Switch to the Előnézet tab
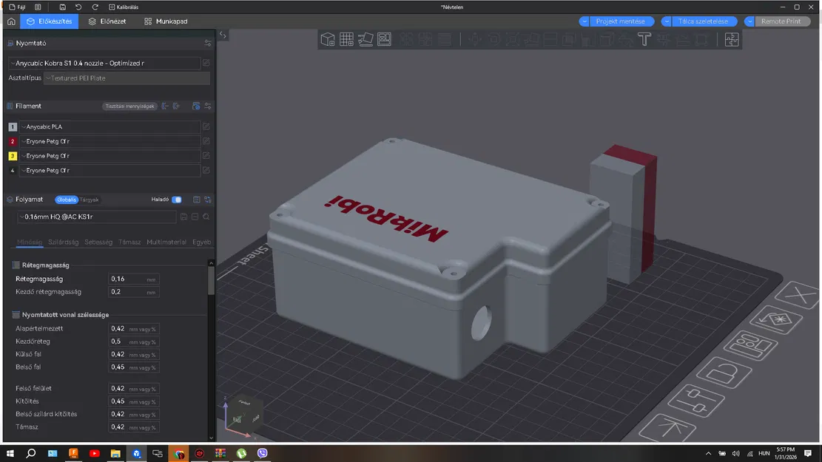 tap(107, 21)
